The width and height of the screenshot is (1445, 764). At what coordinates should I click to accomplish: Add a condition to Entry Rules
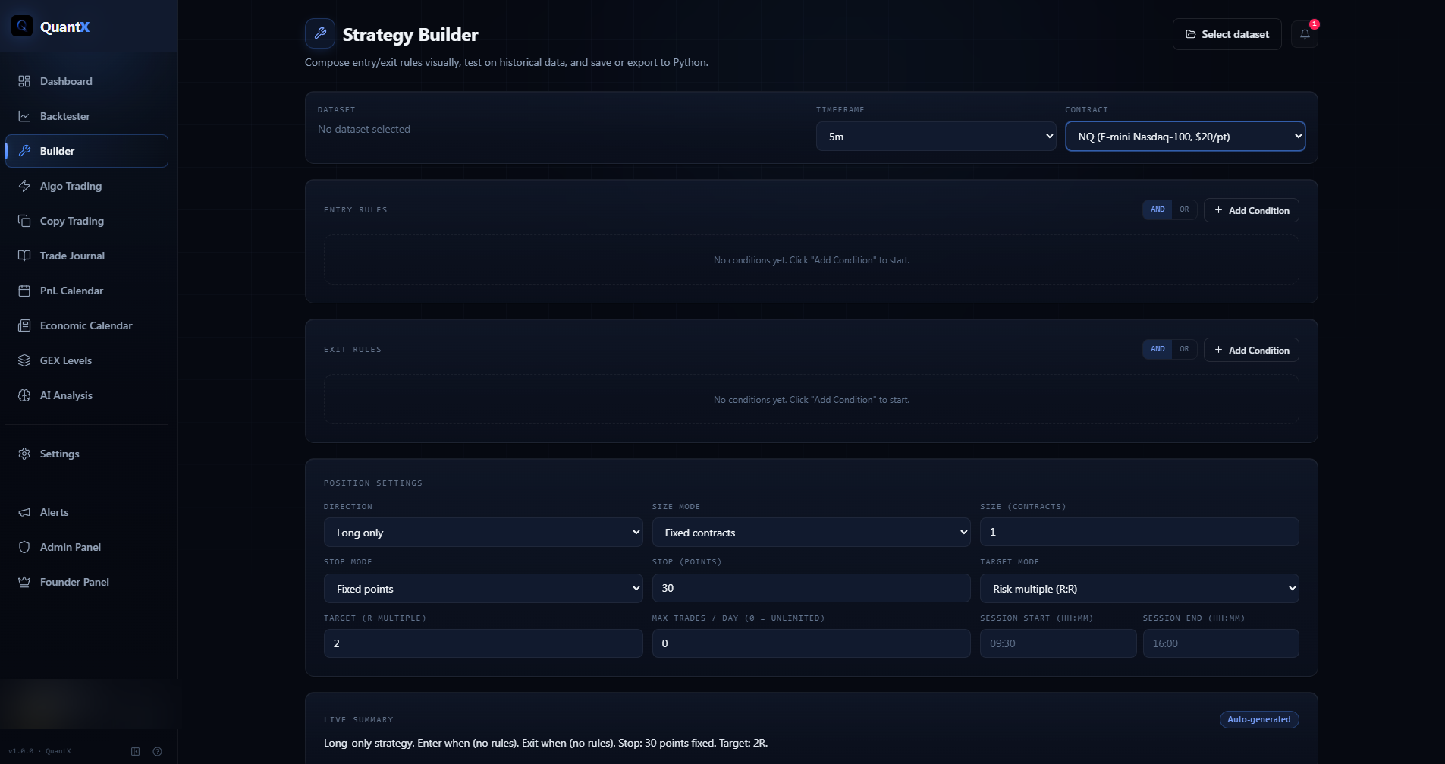tap(1251, 210)
